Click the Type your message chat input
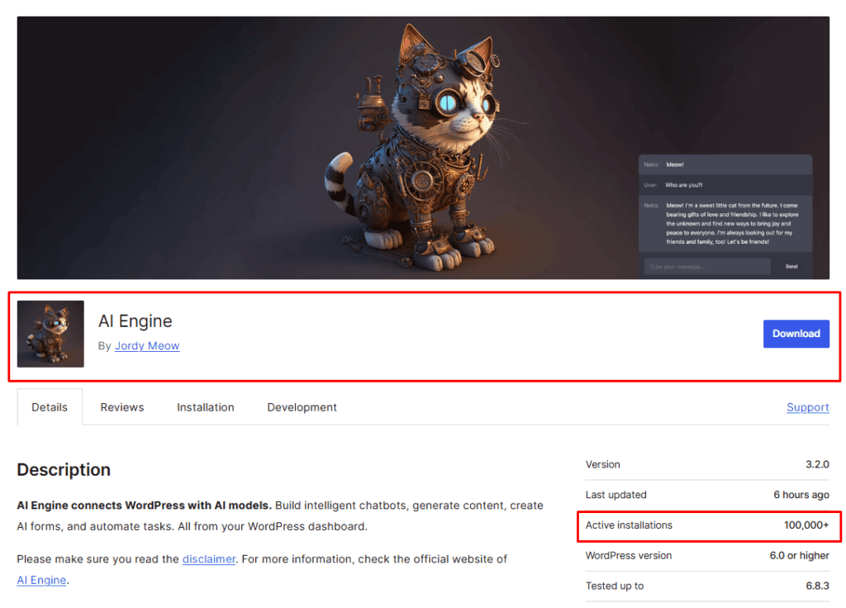 tap(706, 266)
